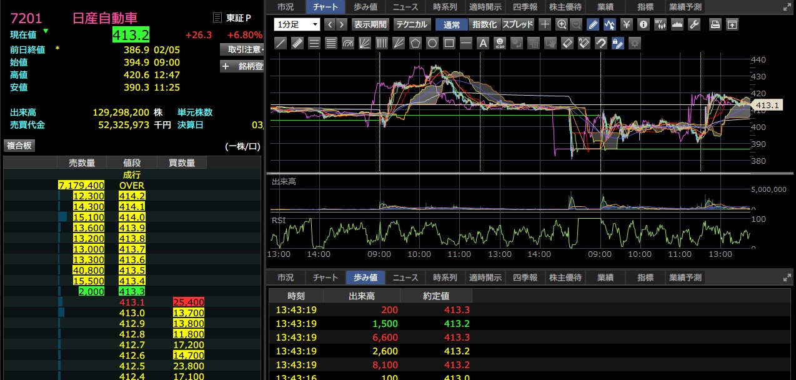
Task: Click the erase-all eraser with A
Action: point(584,43)
